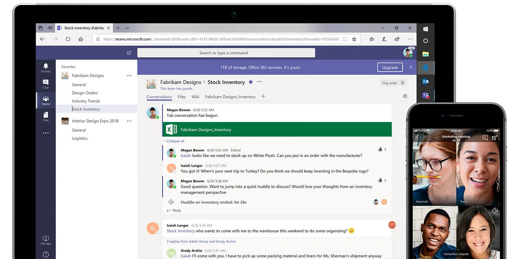
Task: Dismiss the storage banner
Action: coord(411,67)
